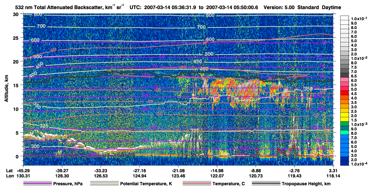The height and width of the screenshot is (190, 370).
Task: Click longitude value "119.43"
Action: tap(295, 176)
